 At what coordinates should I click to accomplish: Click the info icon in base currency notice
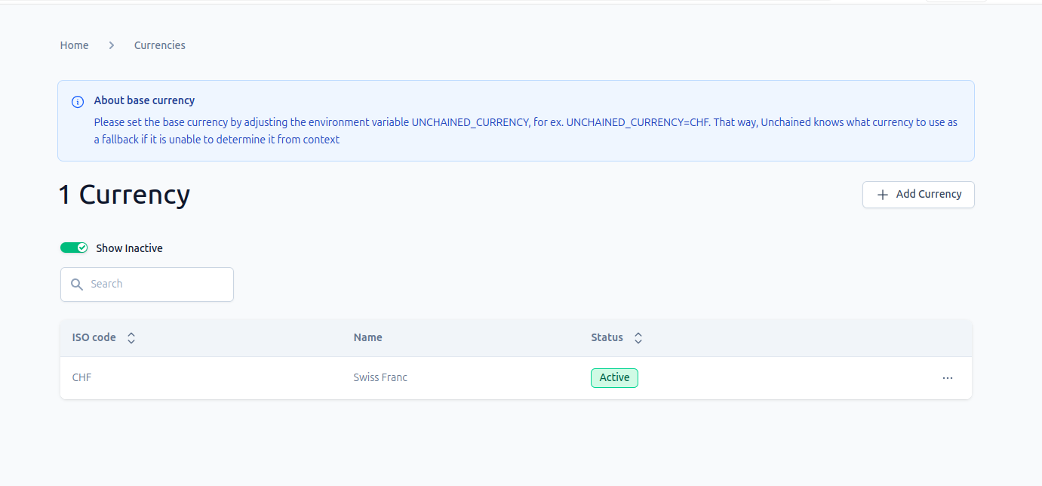click(78, 102)
